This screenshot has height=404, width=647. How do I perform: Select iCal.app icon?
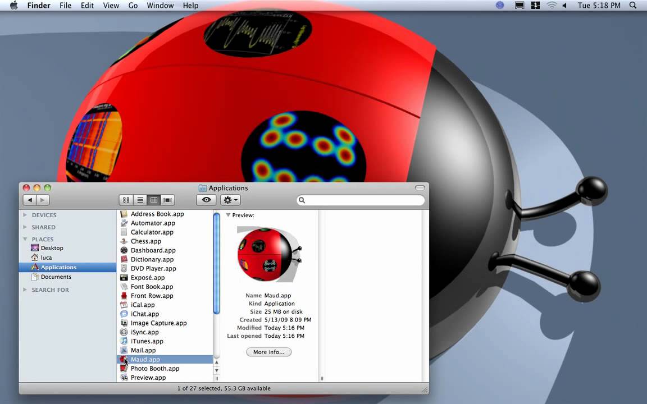124,305
